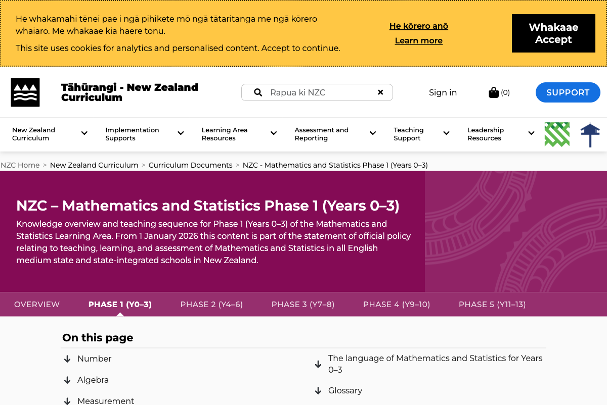
Task: Open Leadership Resources nav item
Action: point(486,134)
